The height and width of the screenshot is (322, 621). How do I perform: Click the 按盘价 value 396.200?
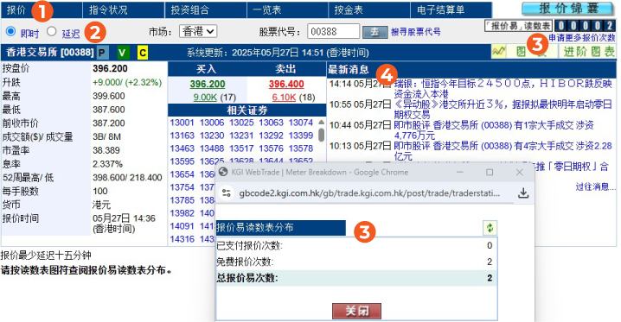[110, 68]
